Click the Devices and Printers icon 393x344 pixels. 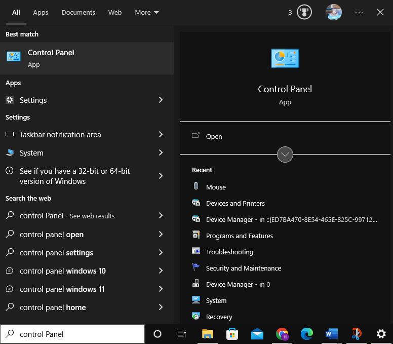pyautogui.click(x=196, y=203)
